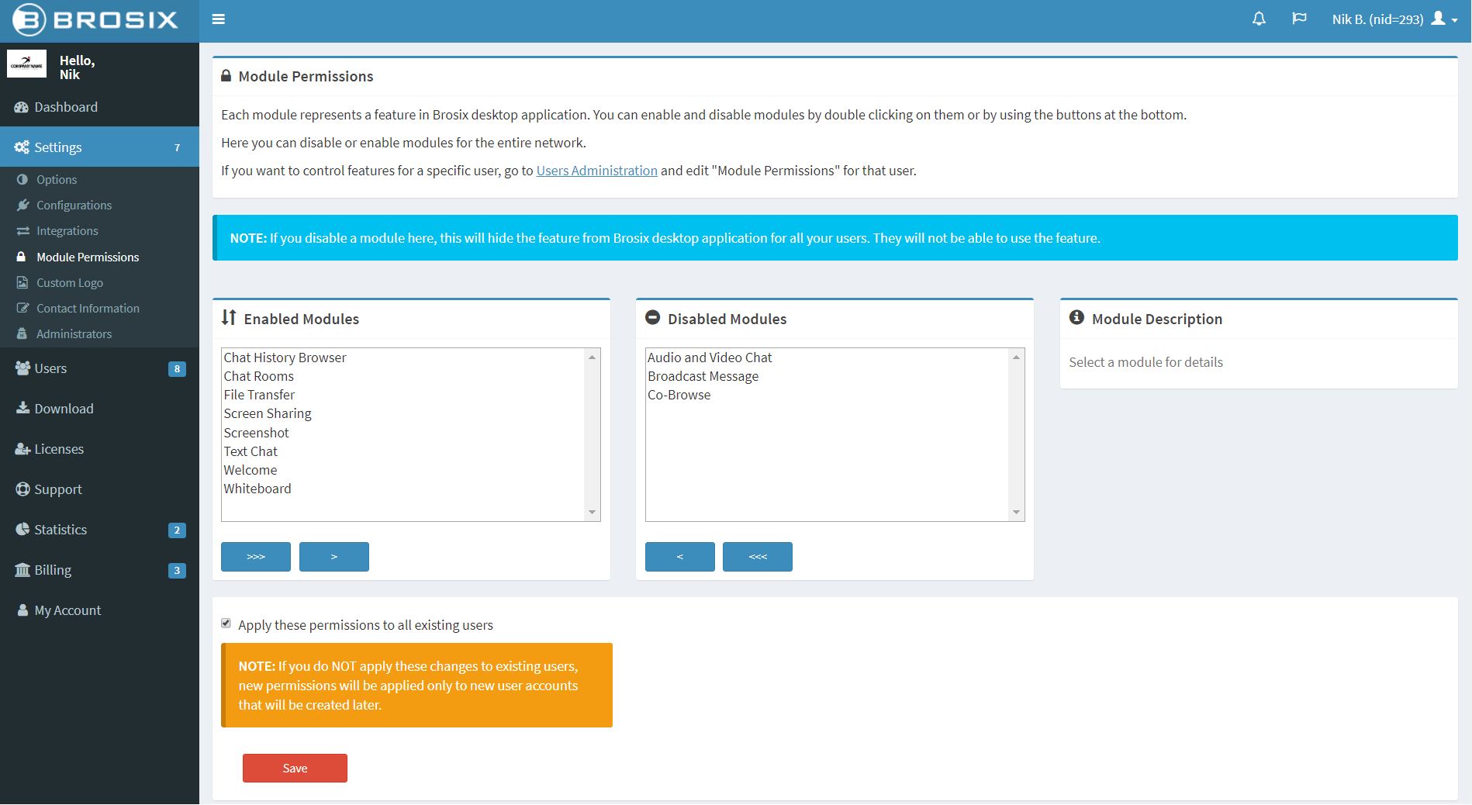1472x805 pixels.
Task: Click the Enabled Modules scrollbar down arrow
Action: (593, 513)
